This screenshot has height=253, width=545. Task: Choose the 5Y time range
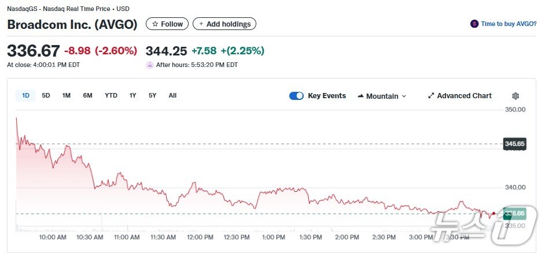pos(152,95)
